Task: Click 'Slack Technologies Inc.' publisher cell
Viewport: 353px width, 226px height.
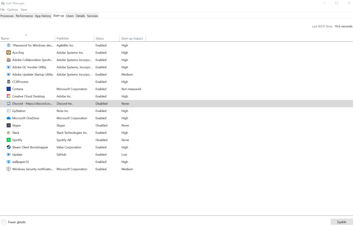Action: point(72,133)
